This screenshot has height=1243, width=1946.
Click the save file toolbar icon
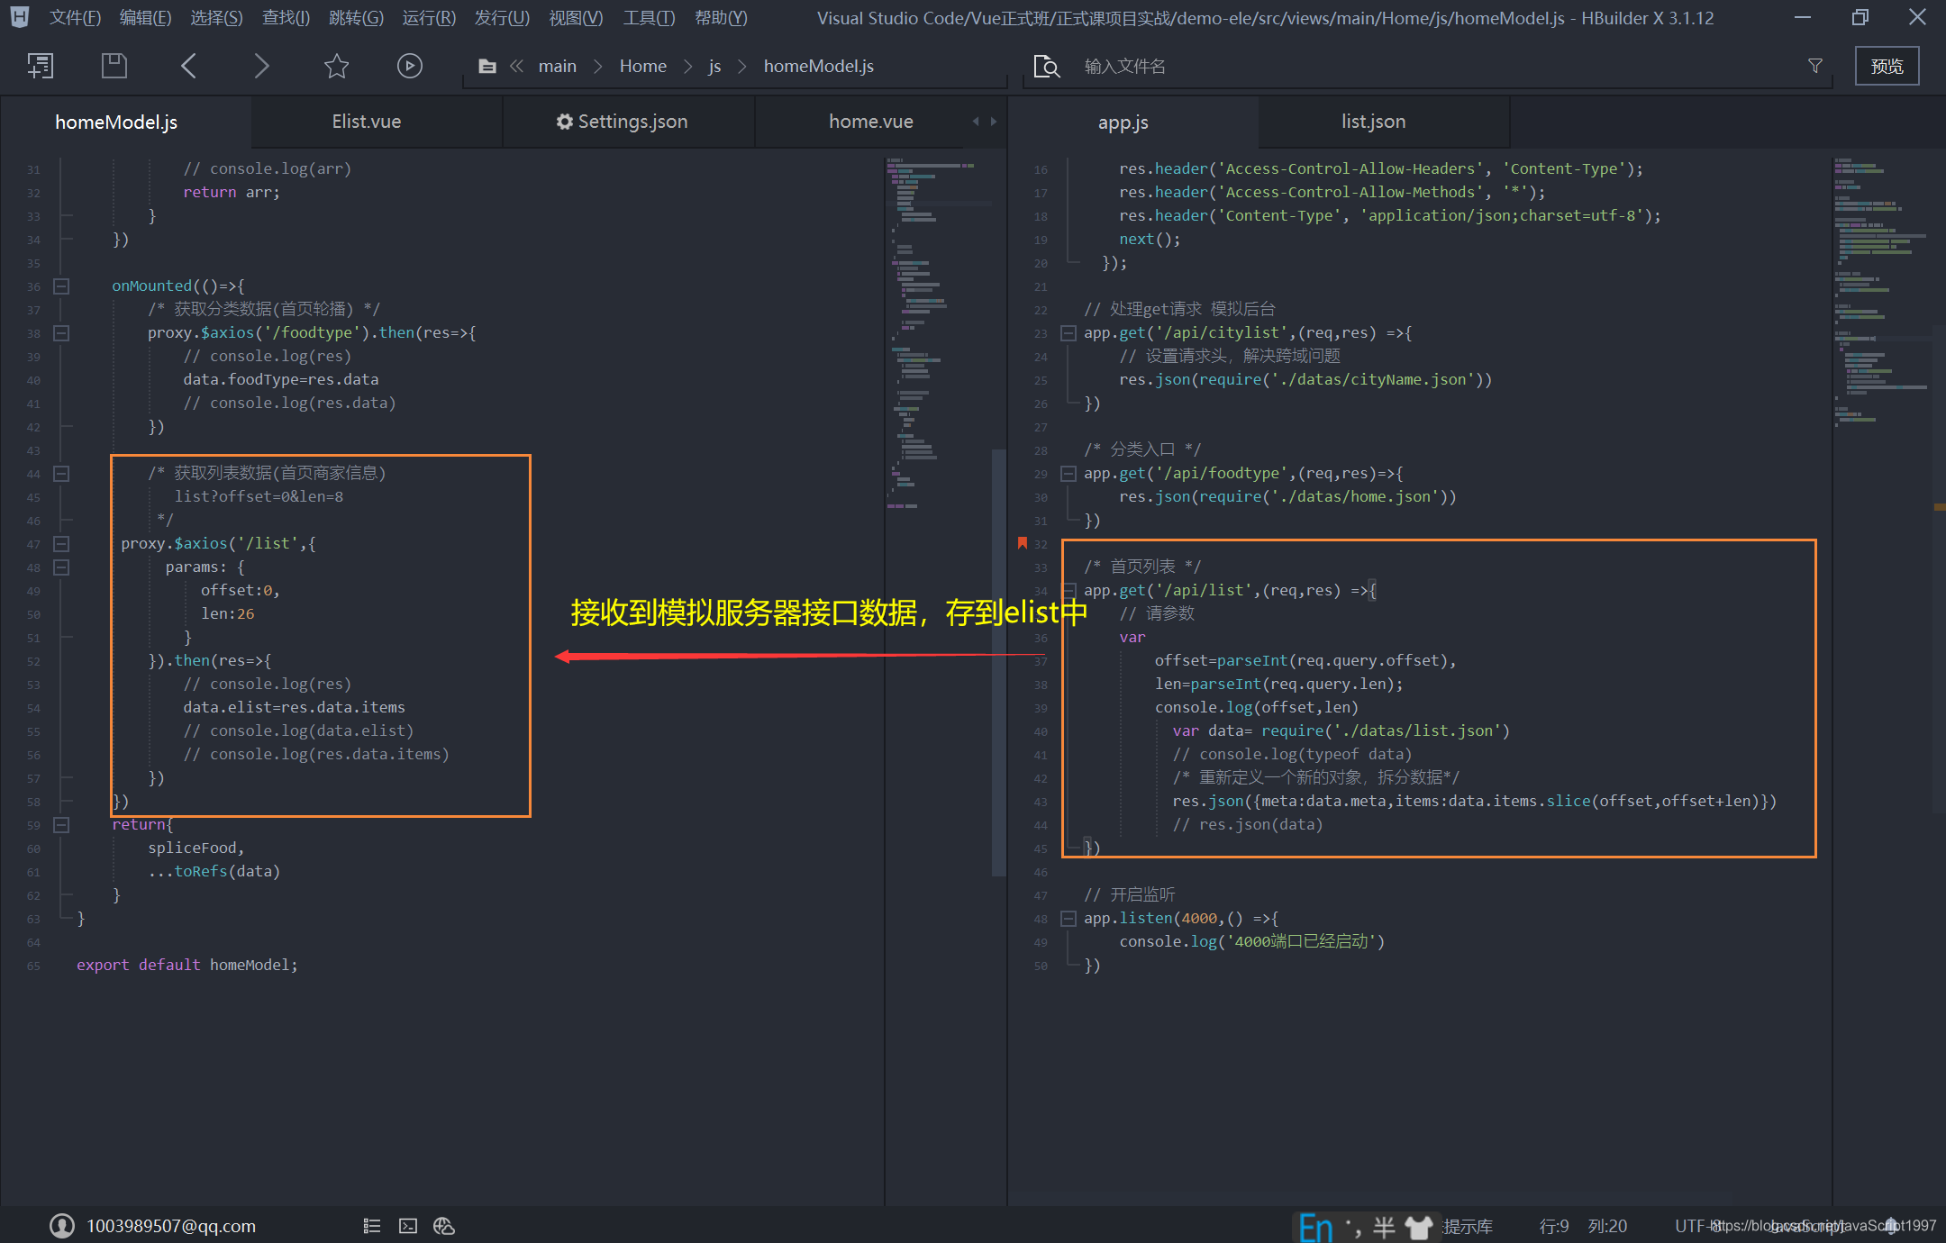point(114,66)
